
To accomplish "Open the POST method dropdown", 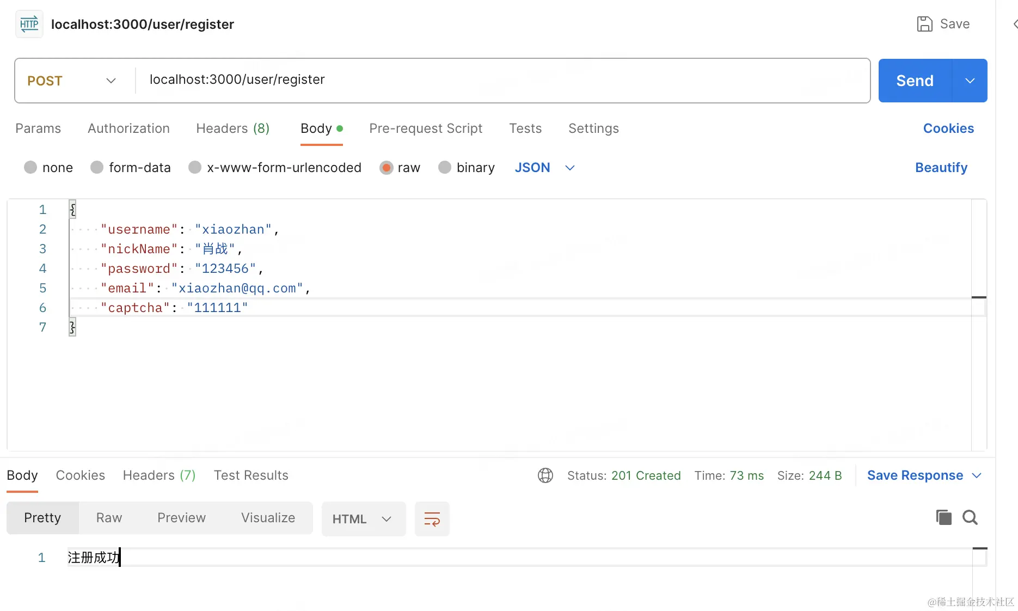I will coord(72,81).
